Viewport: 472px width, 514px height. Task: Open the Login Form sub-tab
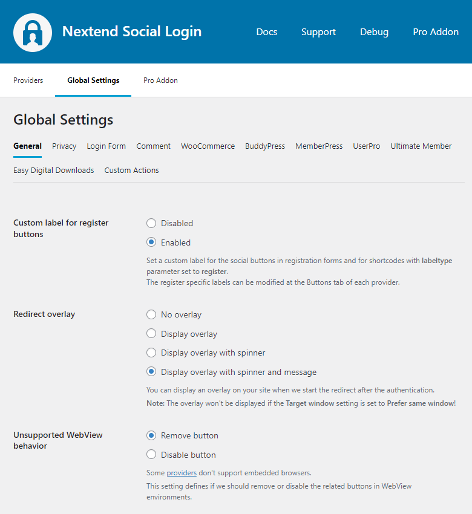[107, 146]
